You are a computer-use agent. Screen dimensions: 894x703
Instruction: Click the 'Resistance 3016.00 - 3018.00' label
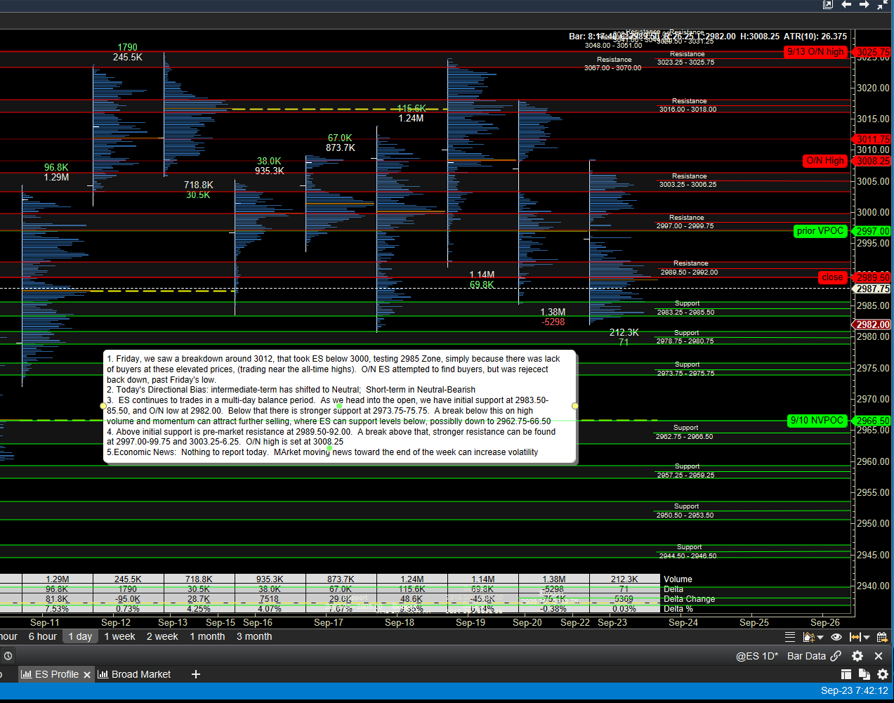pos(688,105)
